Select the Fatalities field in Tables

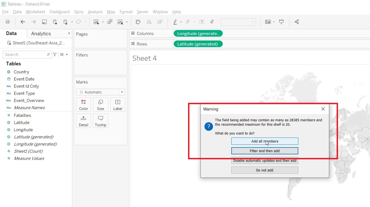pos(22,115)
